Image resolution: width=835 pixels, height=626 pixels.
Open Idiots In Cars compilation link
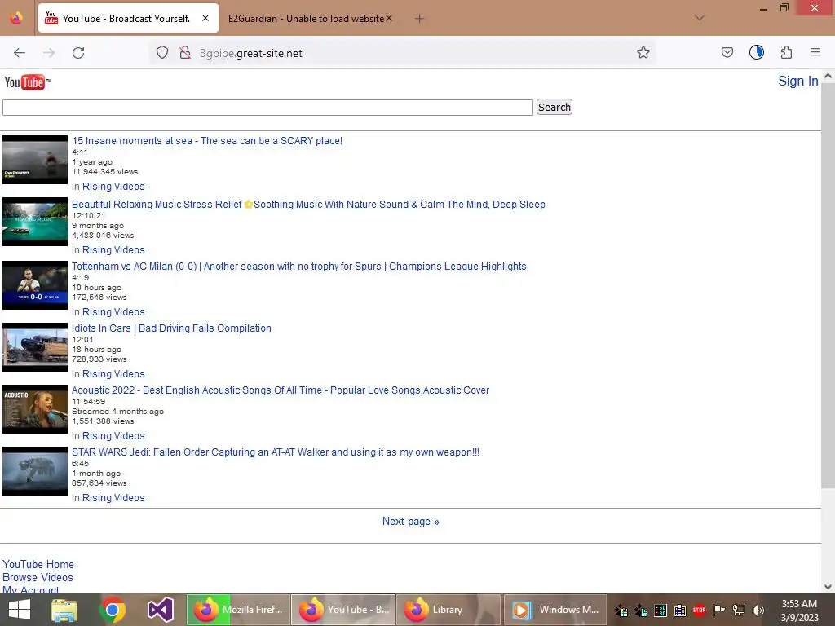171,328
